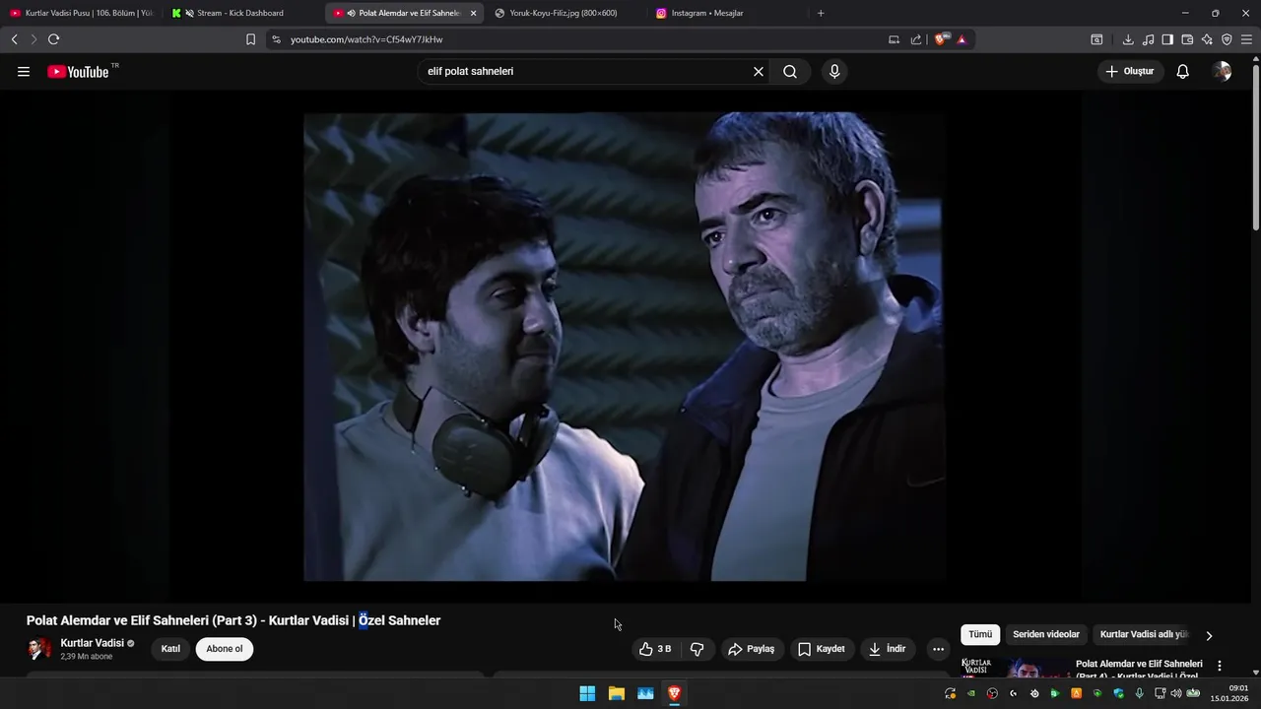Open YouTube notifications bell
Viewport: 1261px width, 709px height.
pos(1183,72)
